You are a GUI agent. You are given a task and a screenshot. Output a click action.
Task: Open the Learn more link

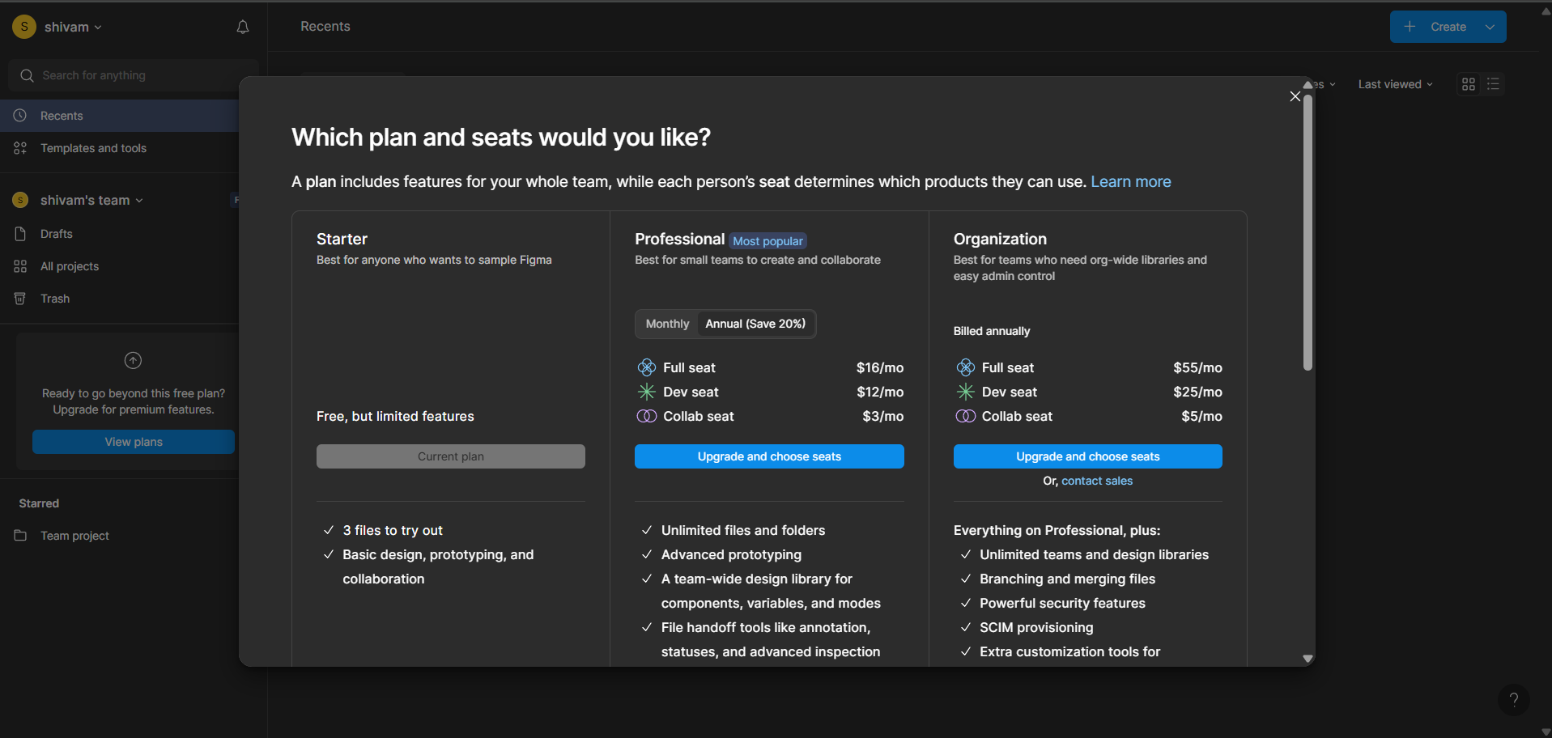point(1131,182)
